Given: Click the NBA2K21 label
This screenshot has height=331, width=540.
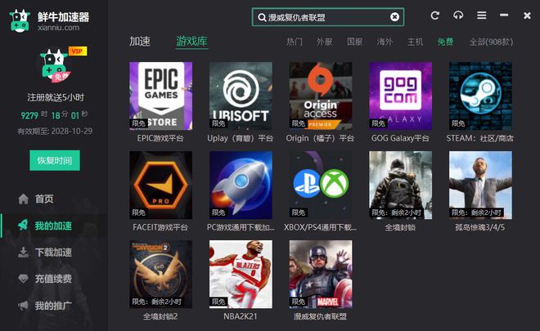Looking at the screenshot, I should (x=241, y=316).
